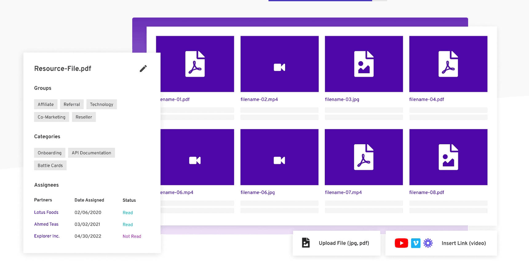
Task: Click the date 04/30/2022
Action: pyautogui.click(x=88, y=236)
